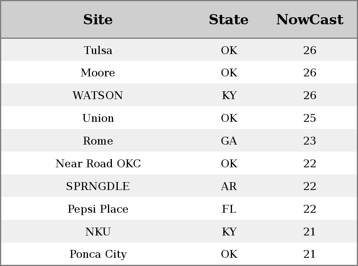Select the Near Road OKC site

point(98,163)
